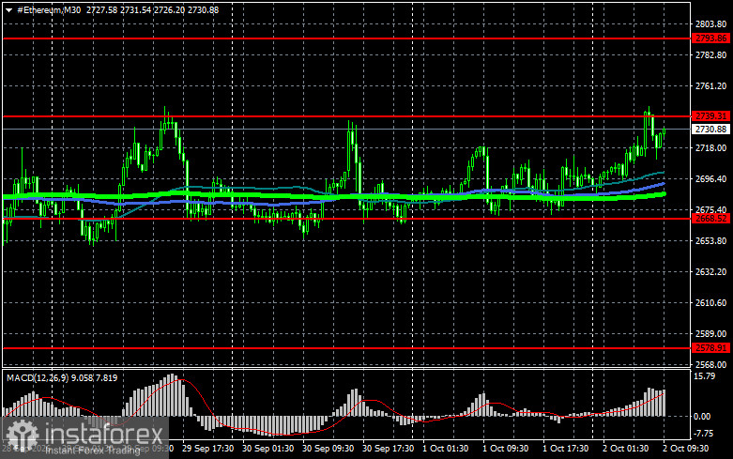The width and height of the screenshot is (733, 459).
Task: Select the 2578.91 red level label
Action: [x=710, y=347]
